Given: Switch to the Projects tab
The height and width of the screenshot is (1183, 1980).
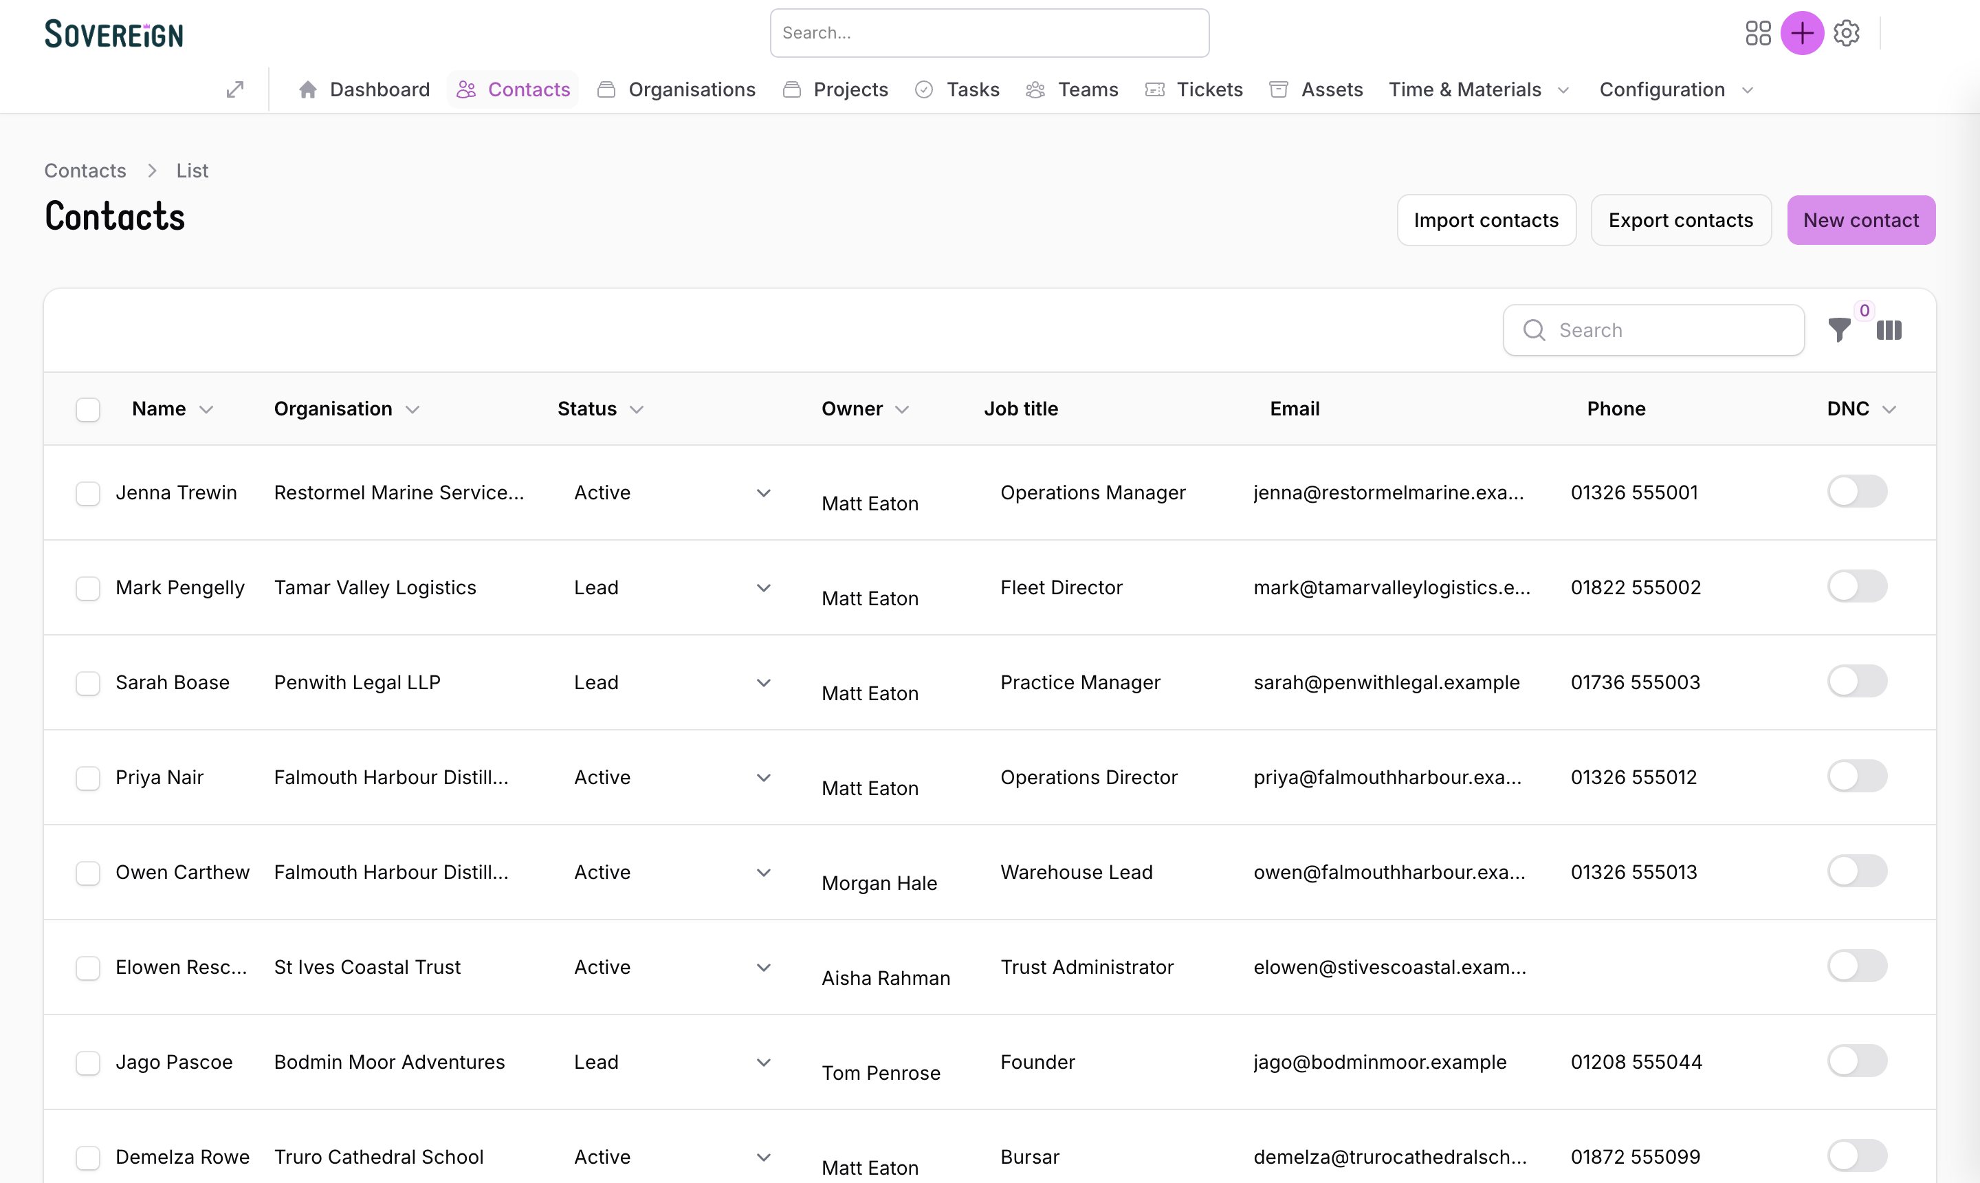Looking at the screenshot, I should [x=835, y=89].
